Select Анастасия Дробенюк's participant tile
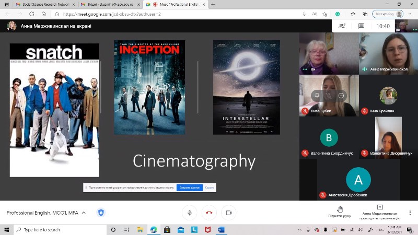 click(x=358, y=180)
